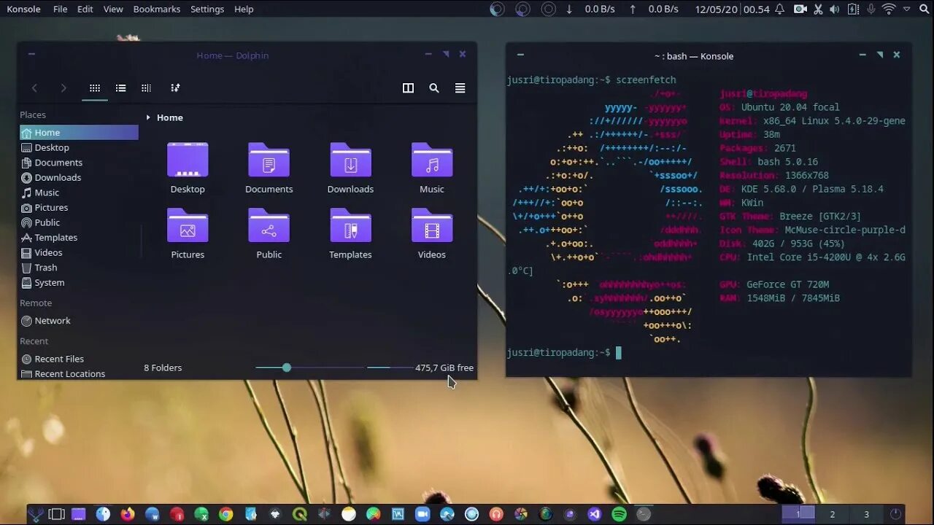Screen dimensions: 934x525
Task: Open notifications bell in system tray
Action: tap(779, 9)
